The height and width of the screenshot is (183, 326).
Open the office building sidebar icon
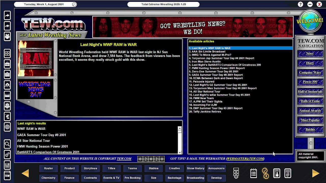[7, 74]
